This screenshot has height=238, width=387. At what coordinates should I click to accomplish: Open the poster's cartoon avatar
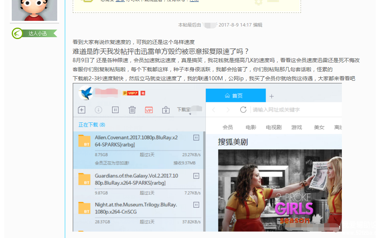click(x=34, y=10)
